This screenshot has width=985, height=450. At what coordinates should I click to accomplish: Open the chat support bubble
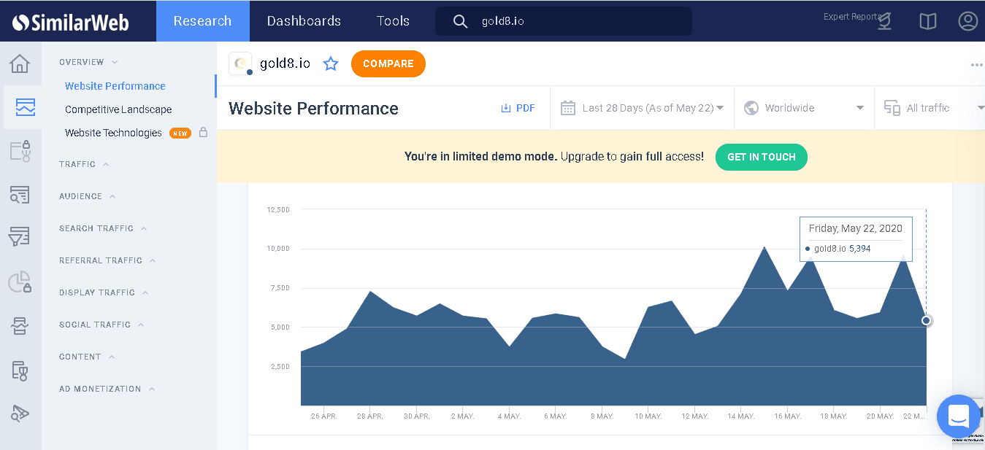pos(957,416)
